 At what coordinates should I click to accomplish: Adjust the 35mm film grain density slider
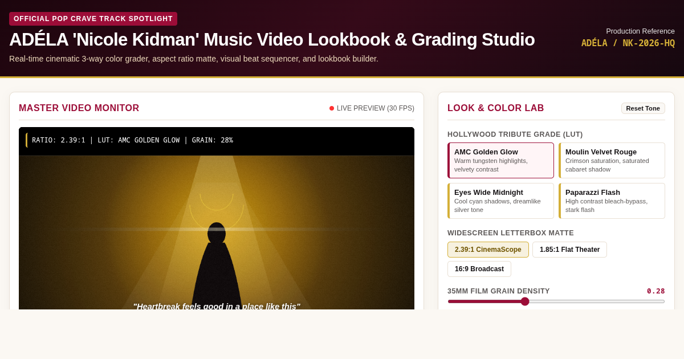[556, 301]
